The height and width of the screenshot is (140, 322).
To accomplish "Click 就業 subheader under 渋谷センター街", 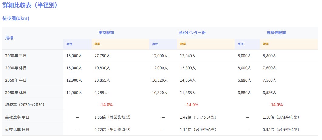I will [183, 44].
